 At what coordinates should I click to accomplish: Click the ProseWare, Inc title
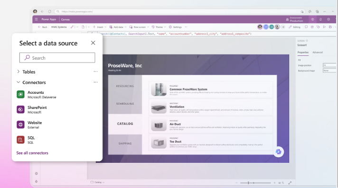point(125,66)
